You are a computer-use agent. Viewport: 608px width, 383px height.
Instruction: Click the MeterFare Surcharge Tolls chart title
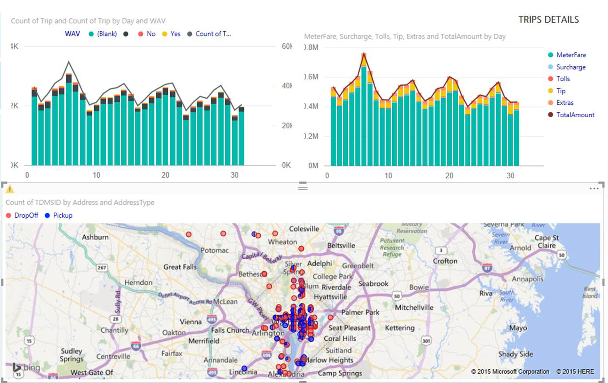point(405,36)
